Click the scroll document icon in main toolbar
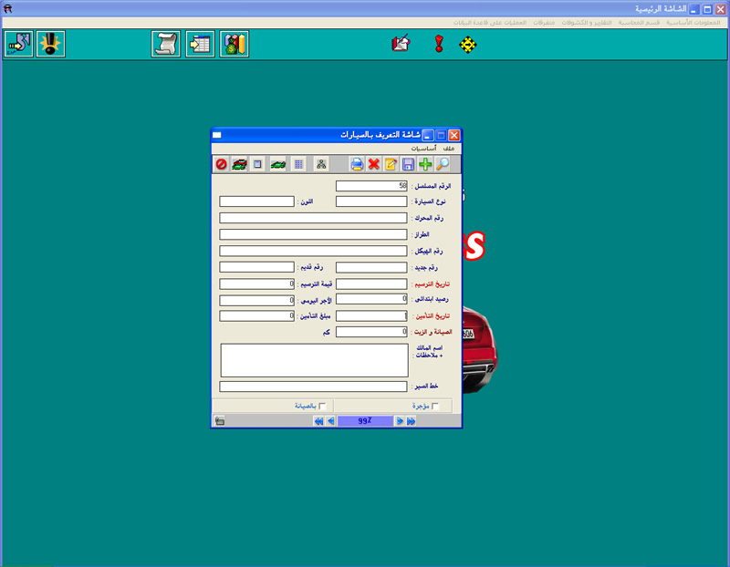 166,44
